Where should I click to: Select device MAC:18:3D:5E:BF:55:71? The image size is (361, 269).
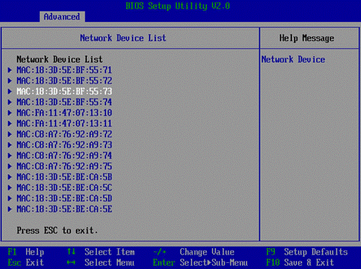pyautogui.click(x=64, y=70)
